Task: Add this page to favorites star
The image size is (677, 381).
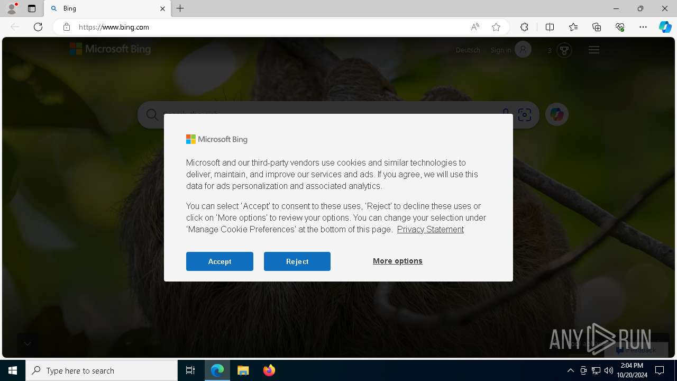Action: (496, 27)
